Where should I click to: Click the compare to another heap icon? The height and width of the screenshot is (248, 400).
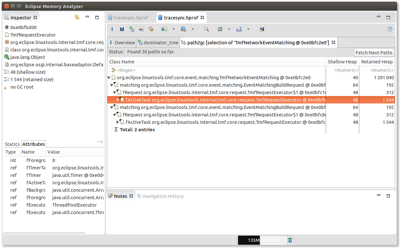pos(262,29)
